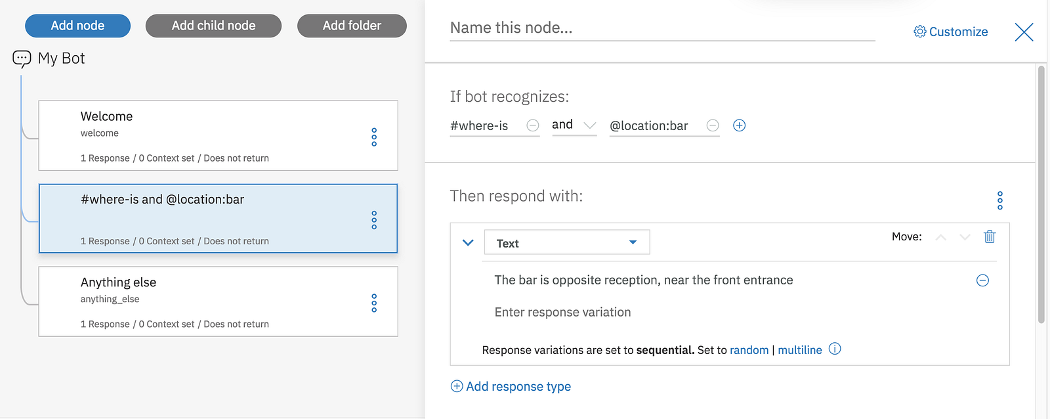Collapse the Text response section chevron
The image size is (1050, 419).
tap(468, 242)
